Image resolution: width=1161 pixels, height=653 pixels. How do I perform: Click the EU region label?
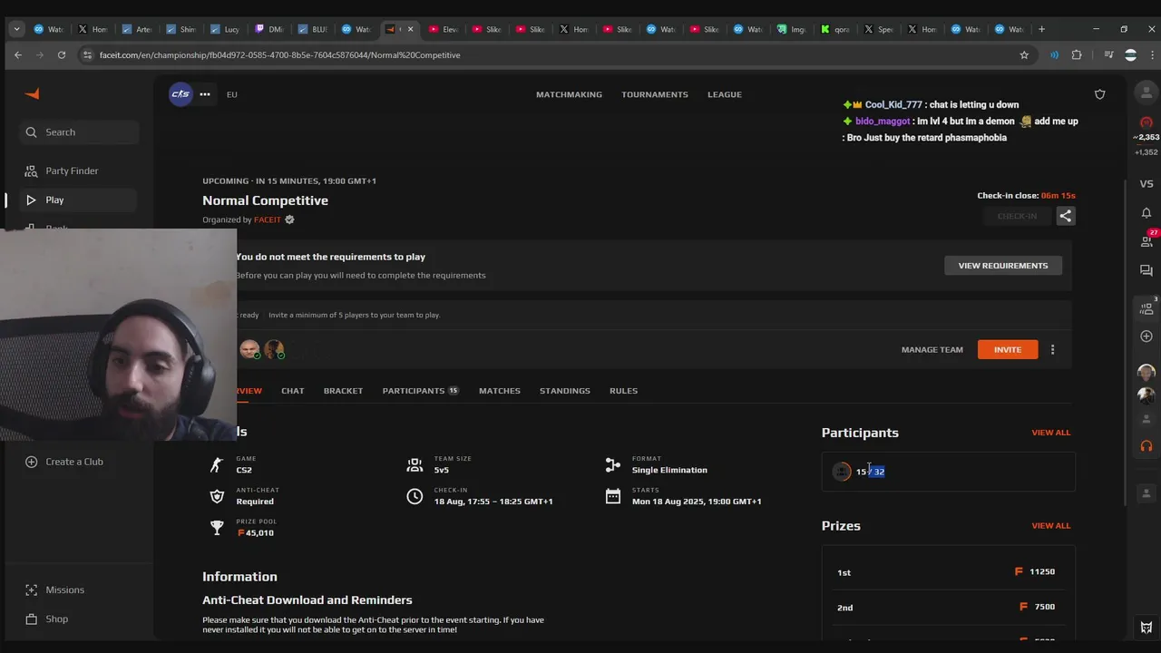(x=232, y=94)
